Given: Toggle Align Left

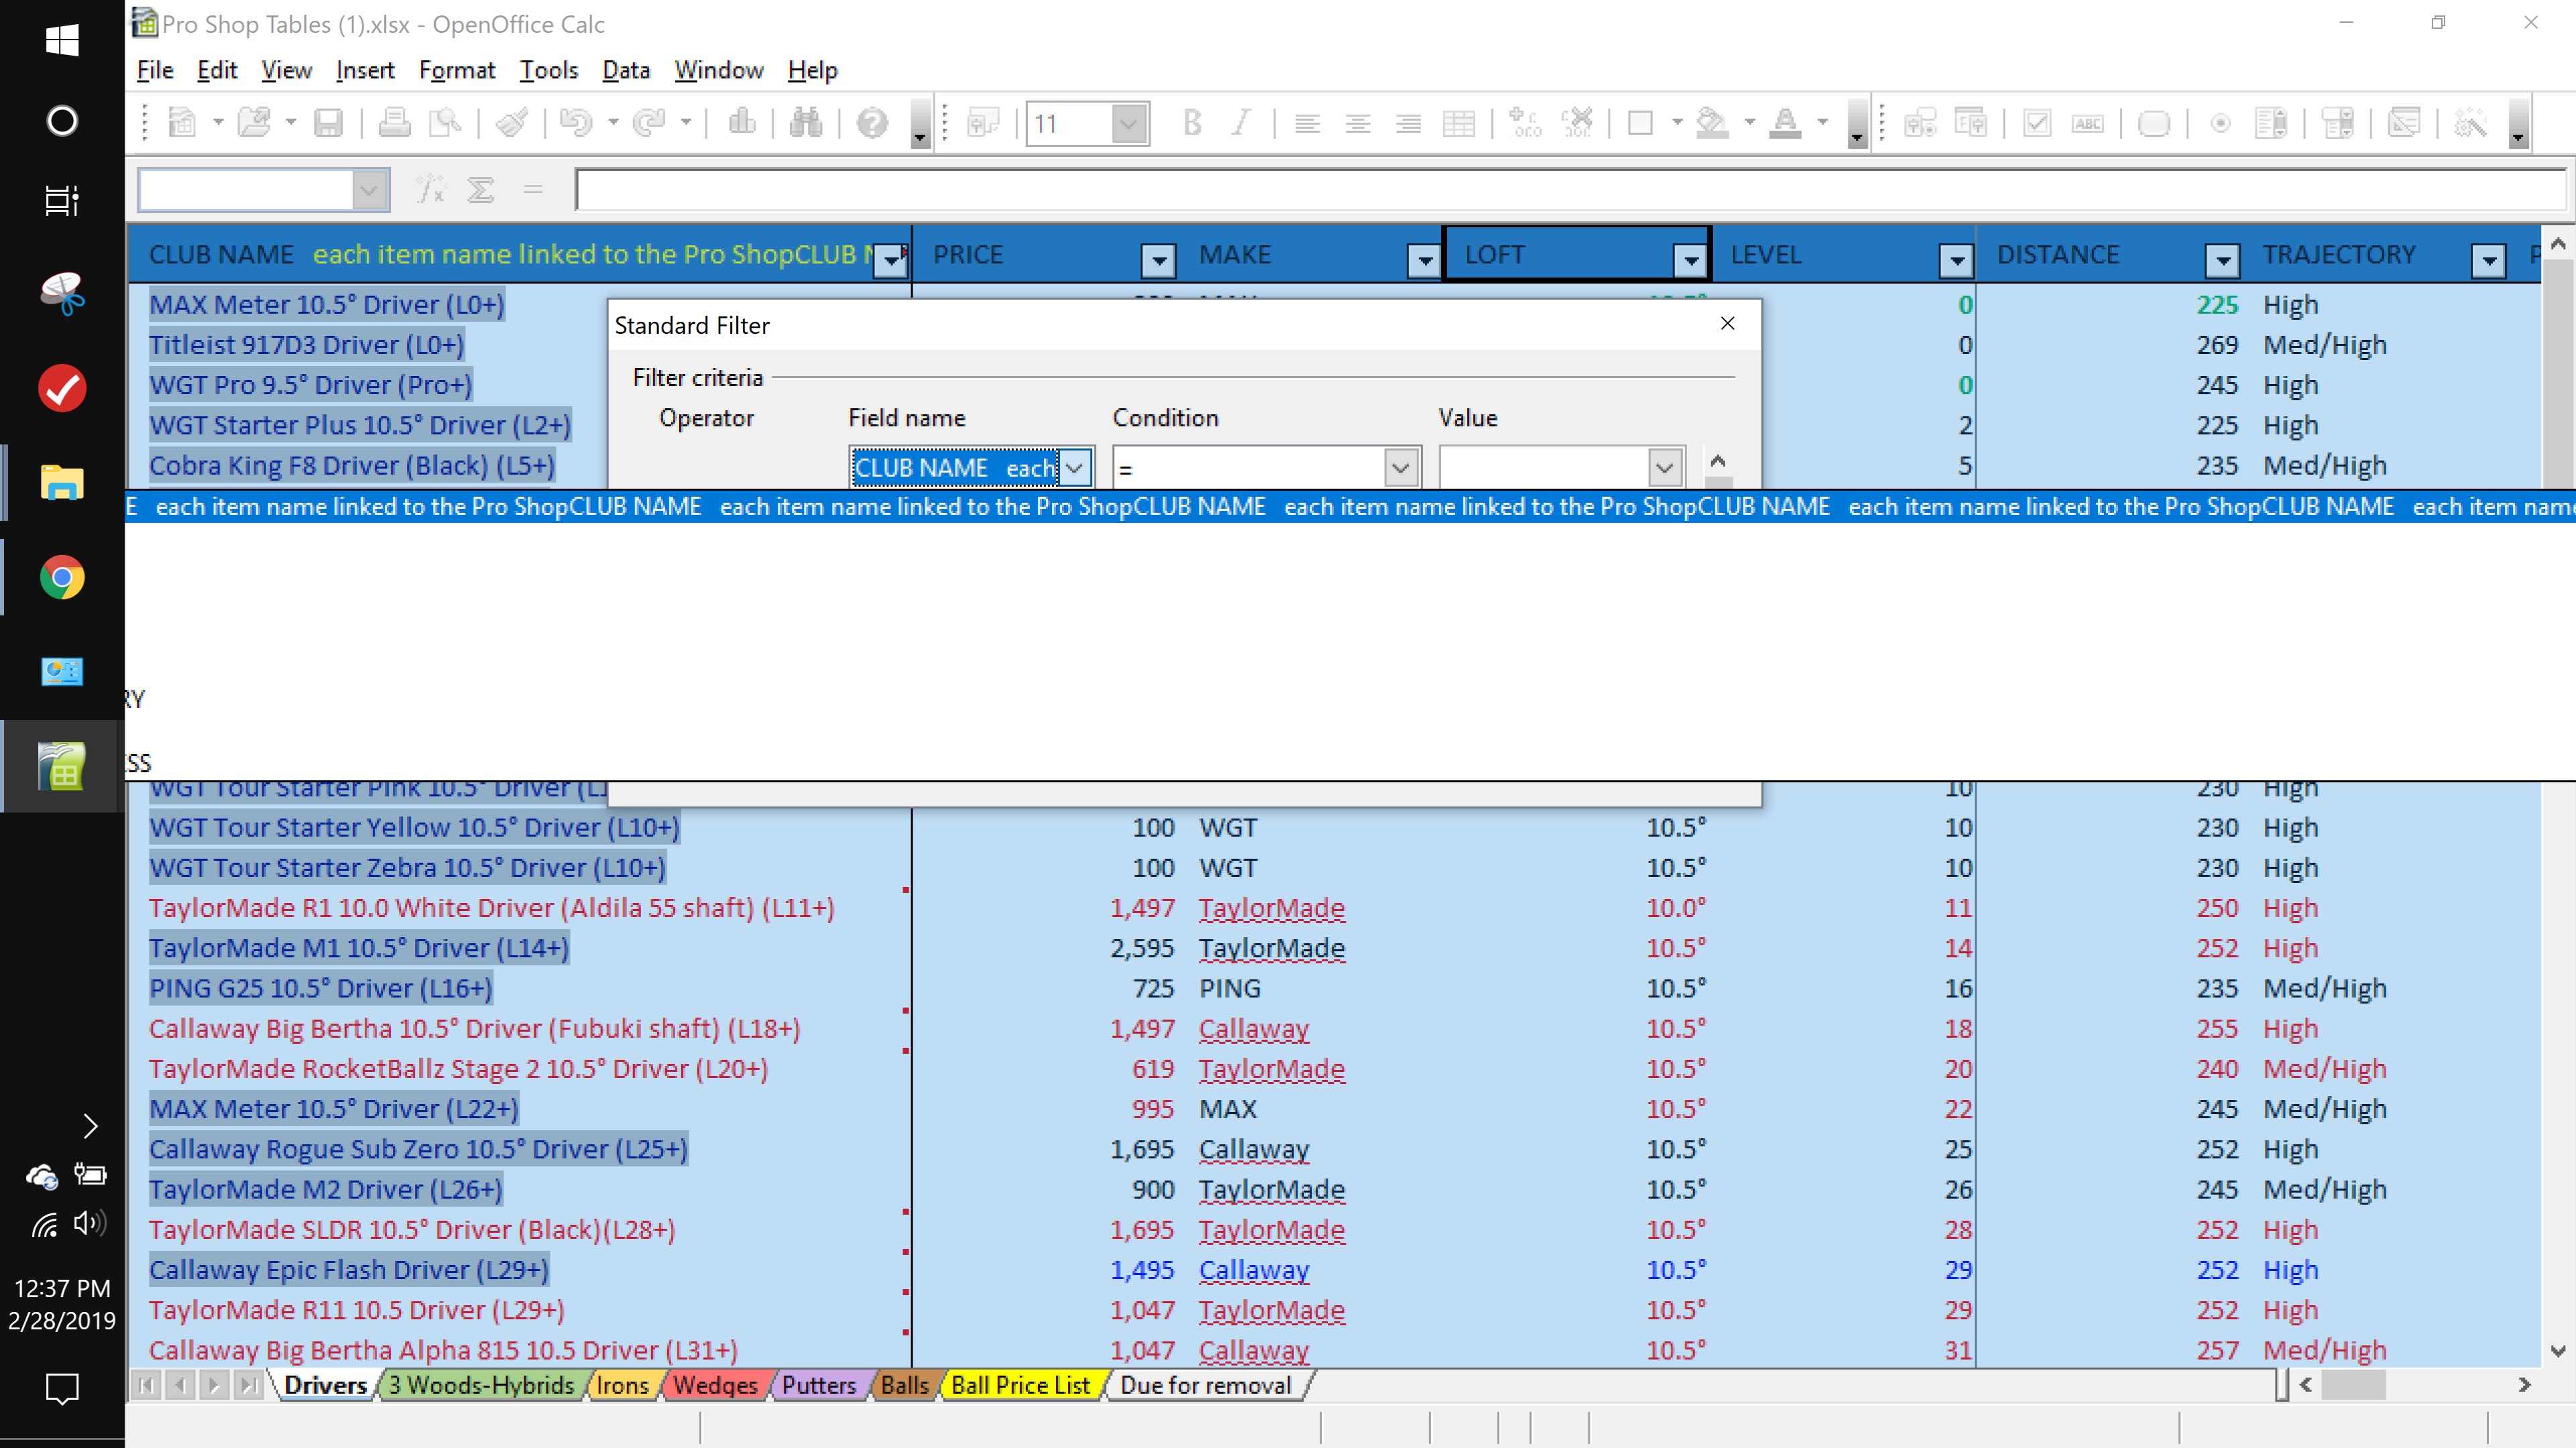Looking at the screenshot, I should pyautogui.click(x=1307, y=123).
